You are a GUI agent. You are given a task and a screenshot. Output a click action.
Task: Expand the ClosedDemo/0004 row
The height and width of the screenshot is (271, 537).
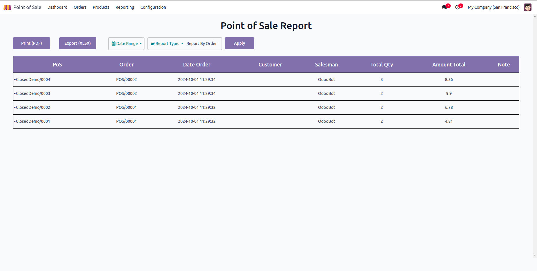[15, 80]
